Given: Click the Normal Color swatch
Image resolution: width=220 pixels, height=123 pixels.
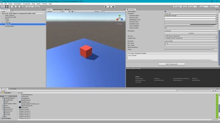Looking at the screenshot, I should pyautogui.click(x=190, y=18).
